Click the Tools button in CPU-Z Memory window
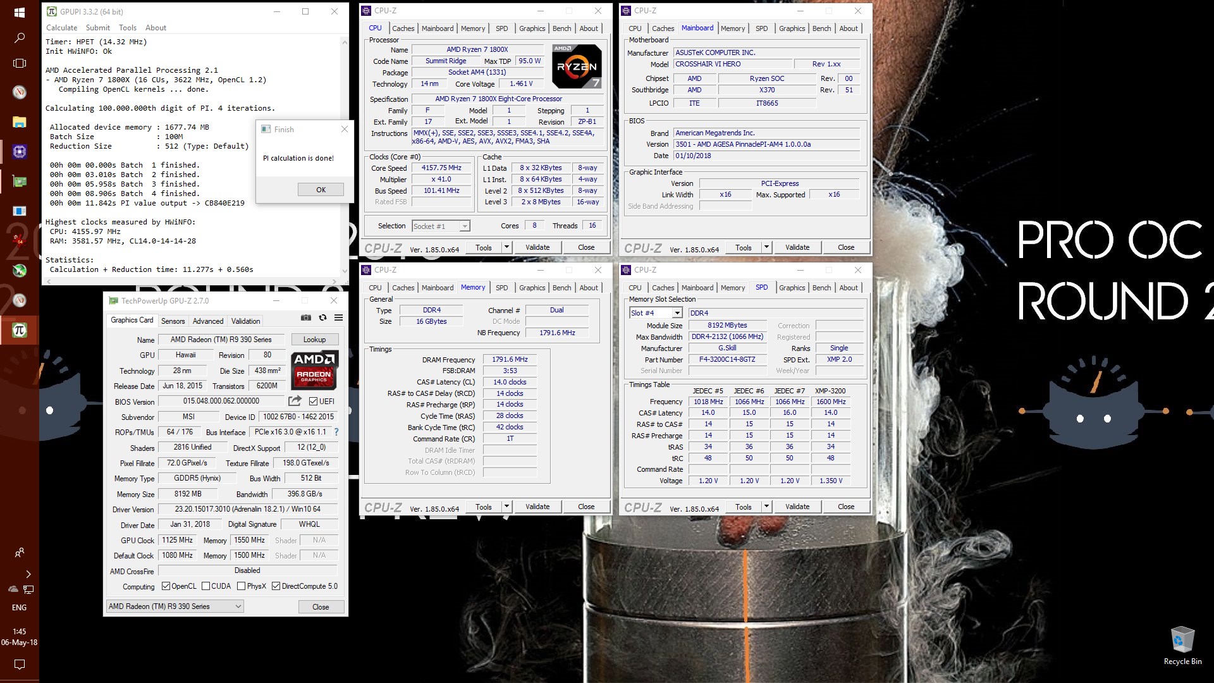The height and width of the screenshot is (683, 1214). click(x=484, y=507)
